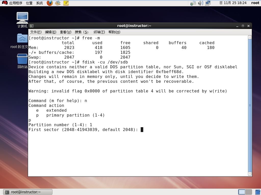The width and height of the screenshot is (261, 195).
Task: Click the mail client launcher icon
Action: pyautogui.click(x=58, y=3)
